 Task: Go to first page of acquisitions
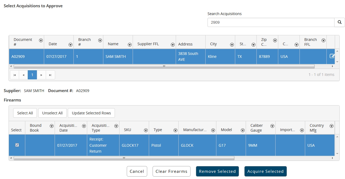tap(15, 75)
